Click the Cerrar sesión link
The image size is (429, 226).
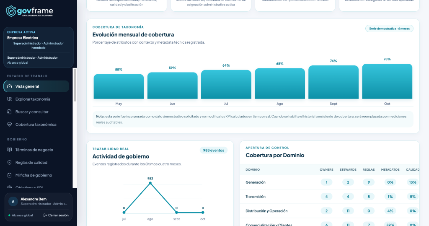point(56,216)
